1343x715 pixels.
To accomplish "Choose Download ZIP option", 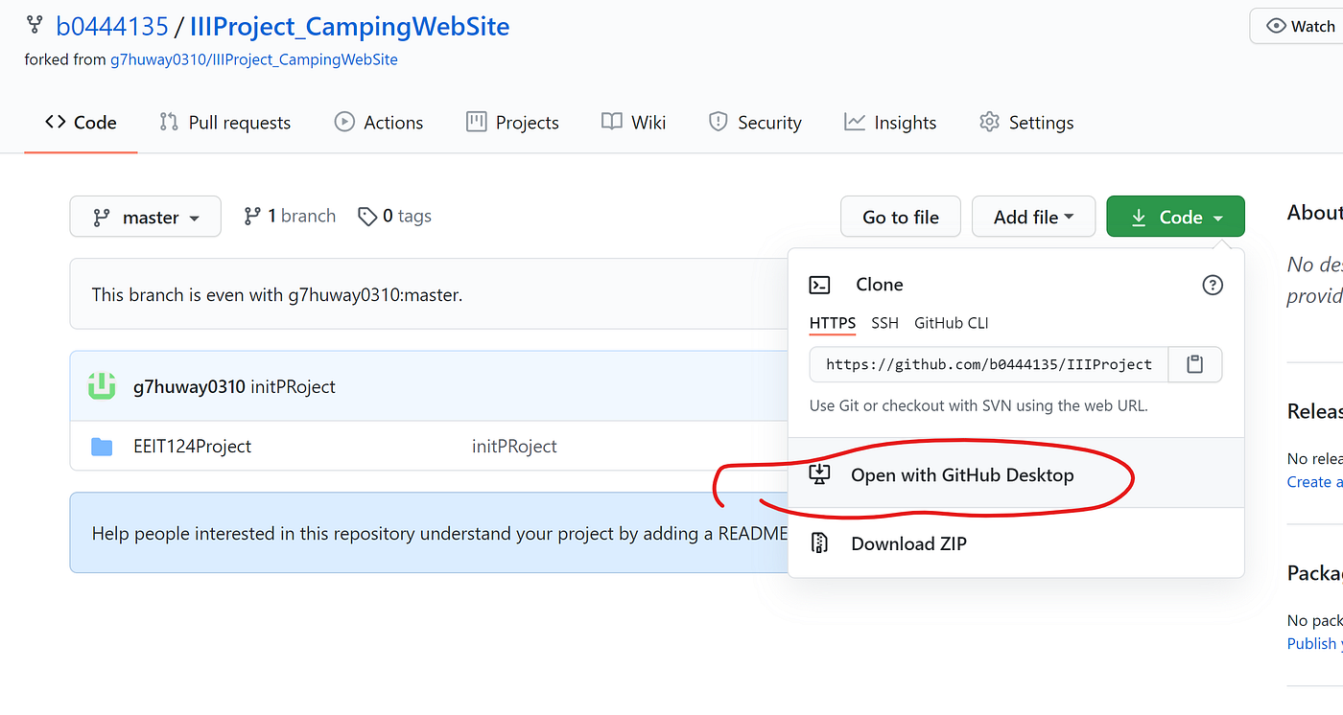I will (1016, 543).
